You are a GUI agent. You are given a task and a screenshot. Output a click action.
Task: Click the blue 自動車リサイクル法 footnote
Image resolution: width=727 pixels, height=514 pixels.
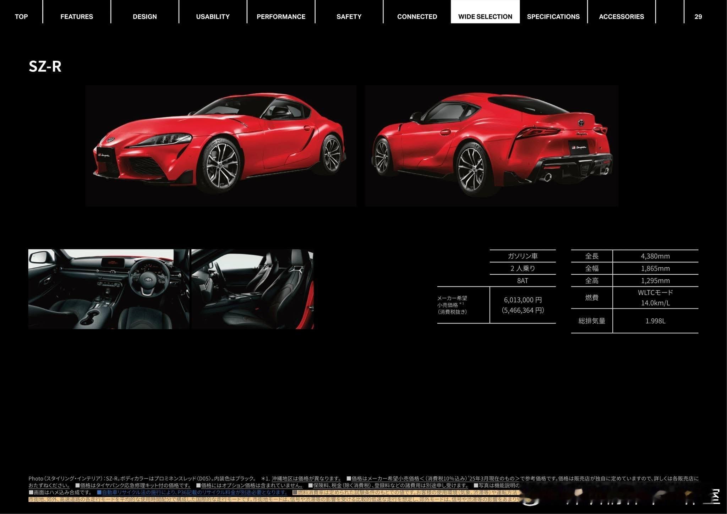coord(192,492)
